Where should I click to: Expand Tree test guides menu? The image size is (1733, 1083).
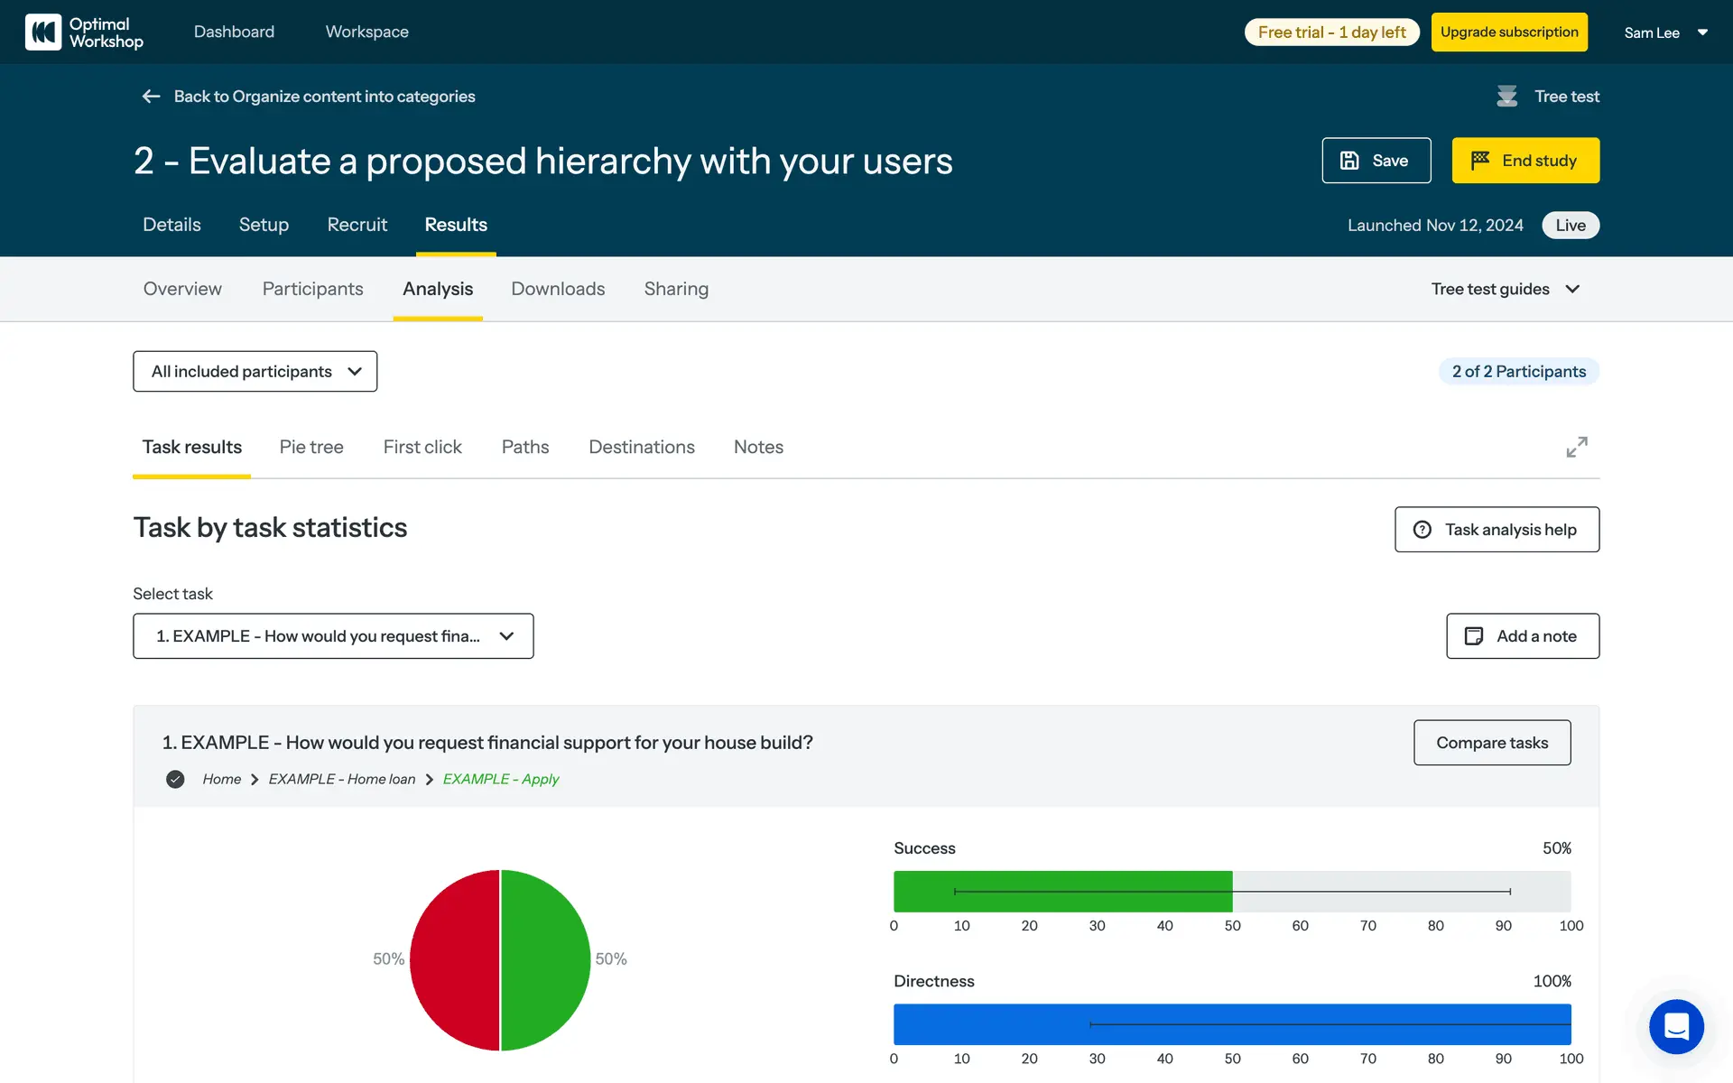(x=1505, y=289)
